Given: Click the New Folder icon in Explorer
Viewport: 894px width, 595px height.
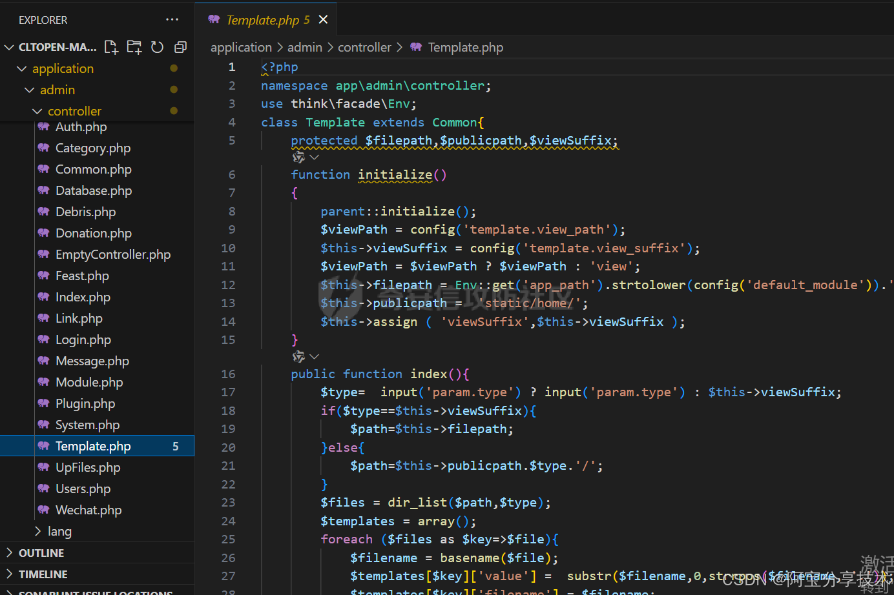Looking at the screenshot, I should (134, 47).
